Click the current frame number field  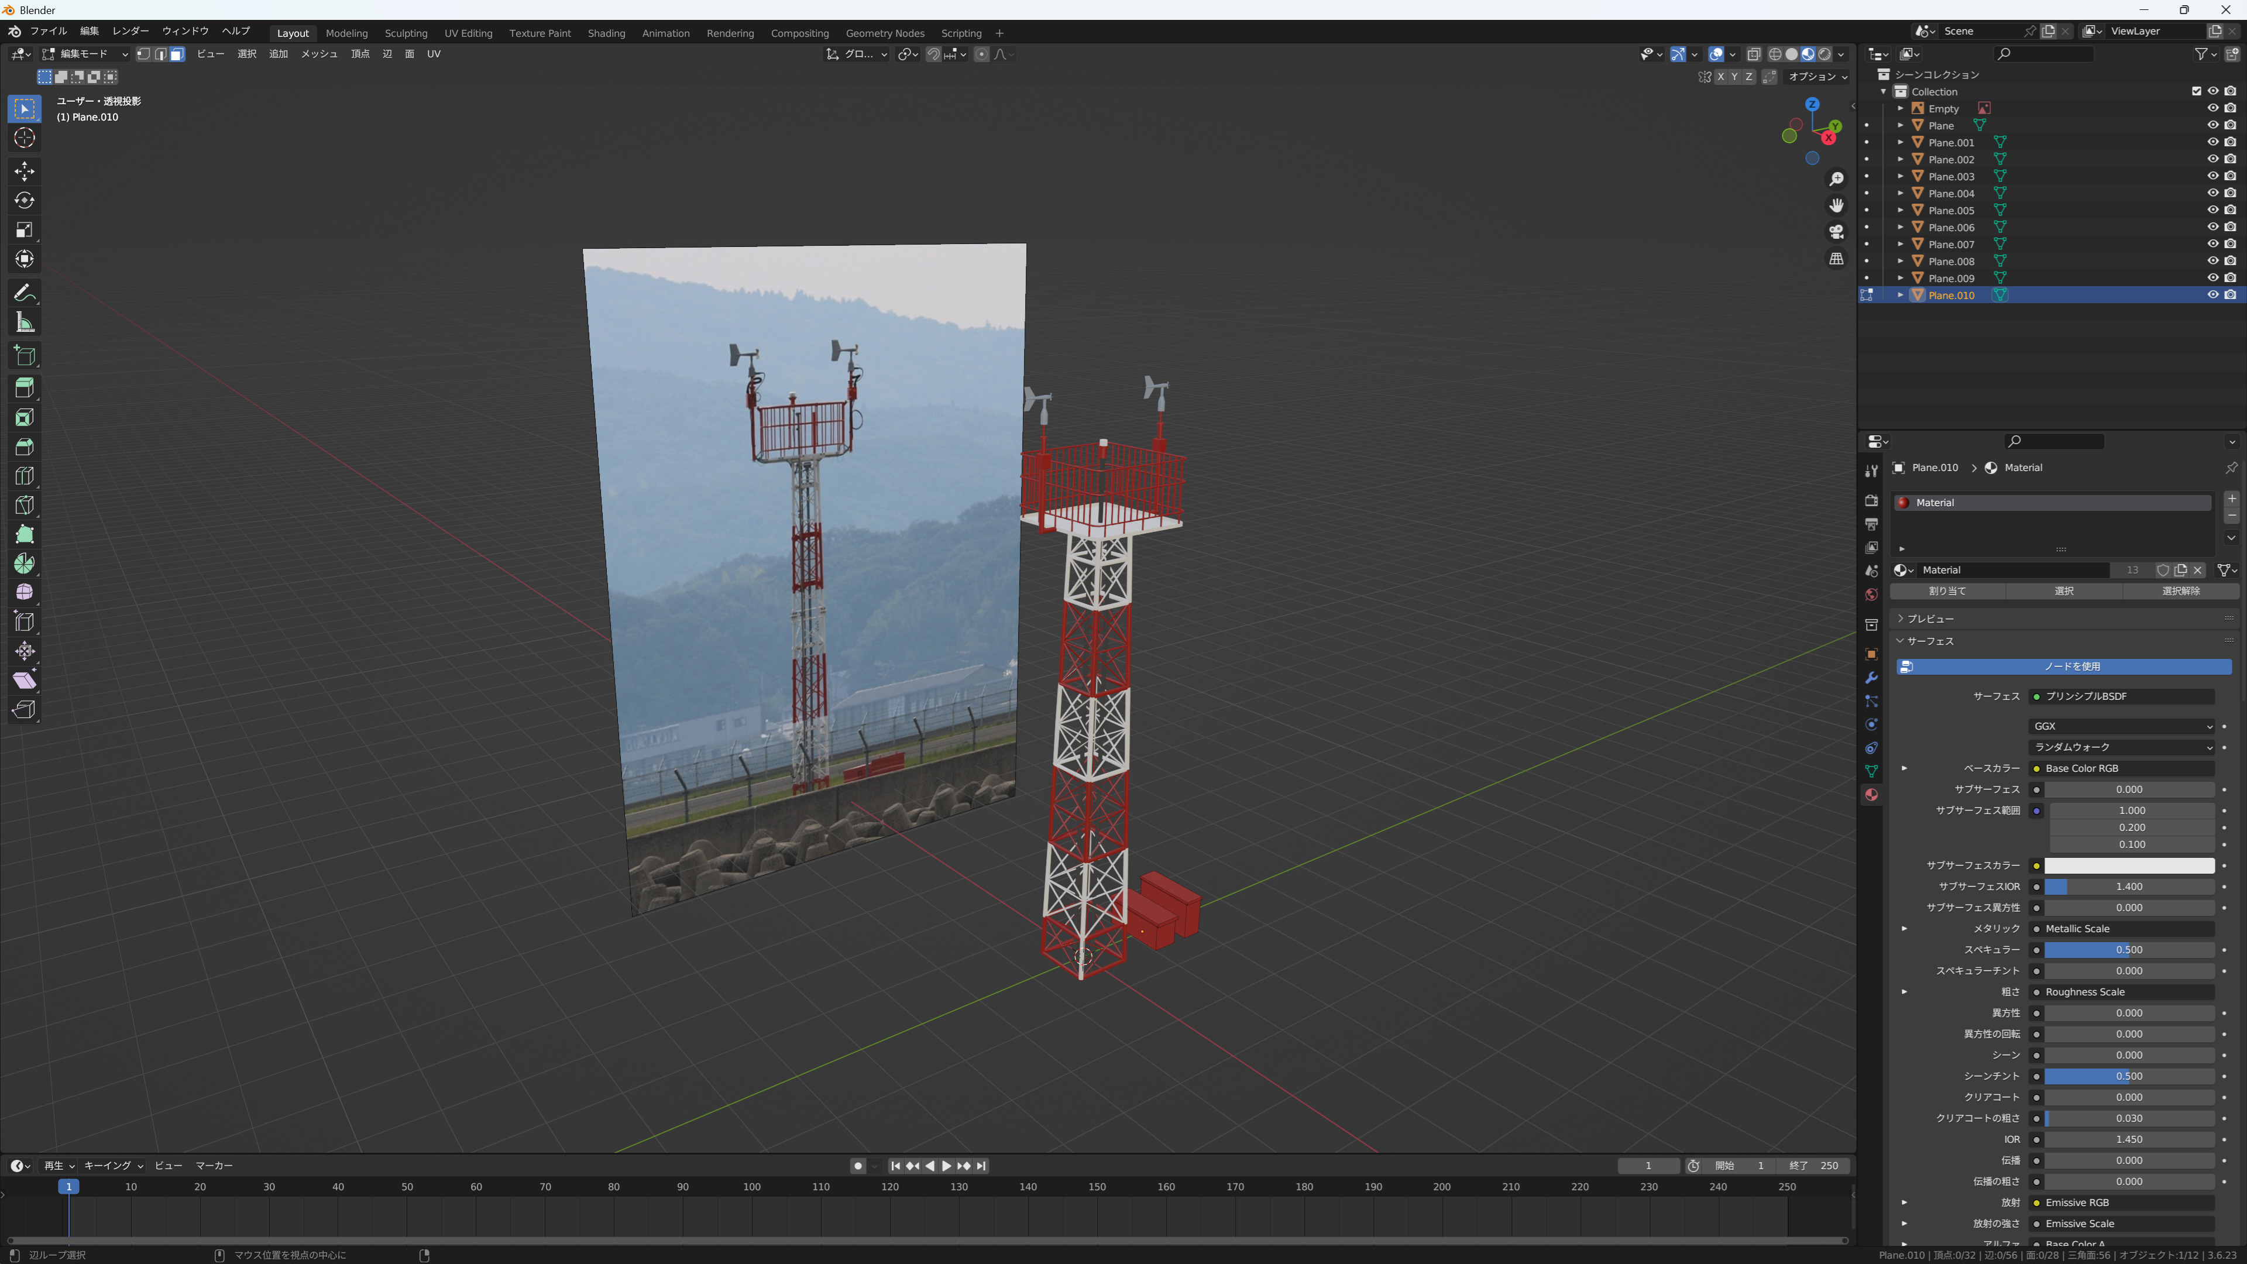[x=1648, y=1166]
